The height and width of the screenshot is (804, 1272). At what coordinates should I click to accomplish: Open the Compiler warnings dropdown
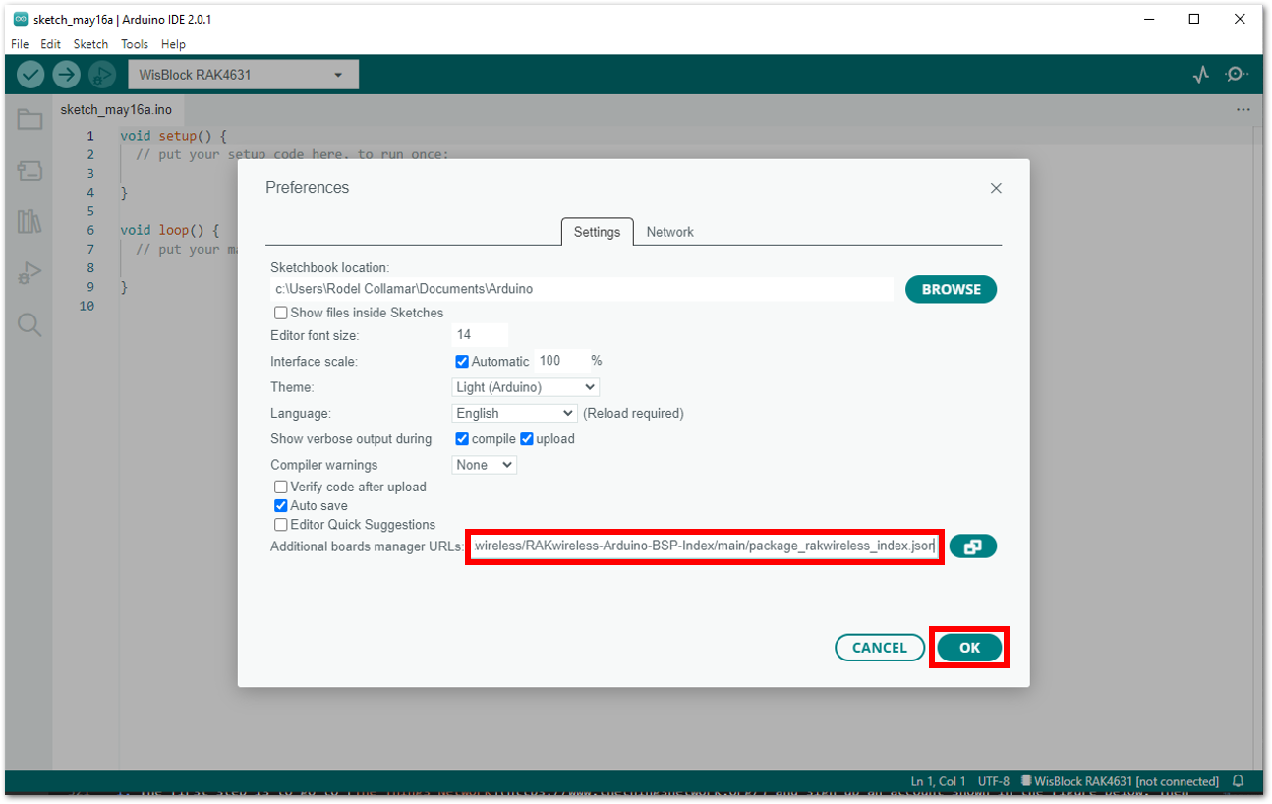485,465
